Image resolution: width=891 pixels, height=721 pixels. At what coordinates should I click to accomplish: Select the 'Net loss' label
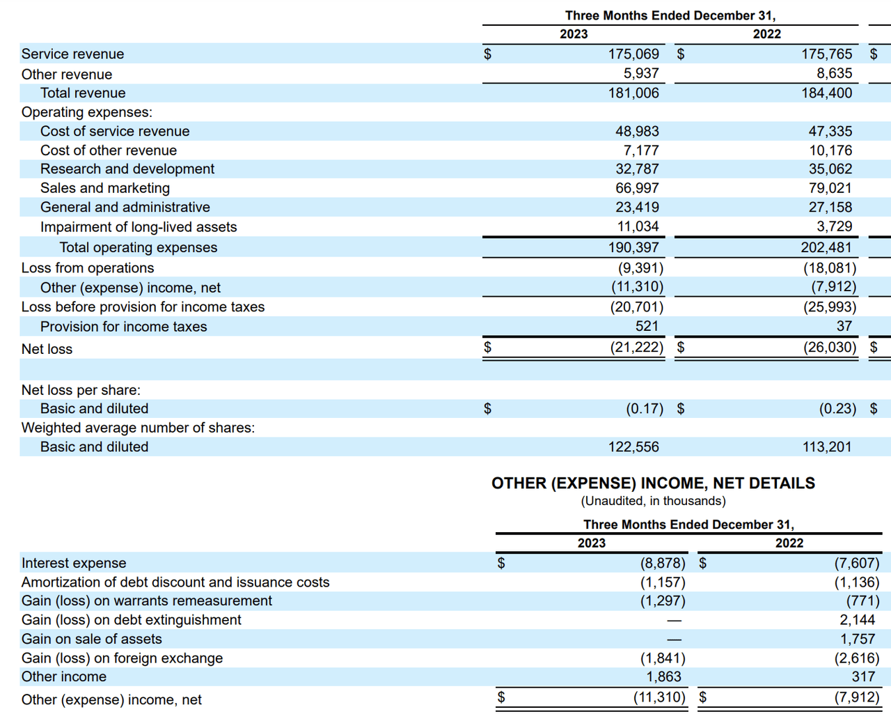tap(47, 348)
